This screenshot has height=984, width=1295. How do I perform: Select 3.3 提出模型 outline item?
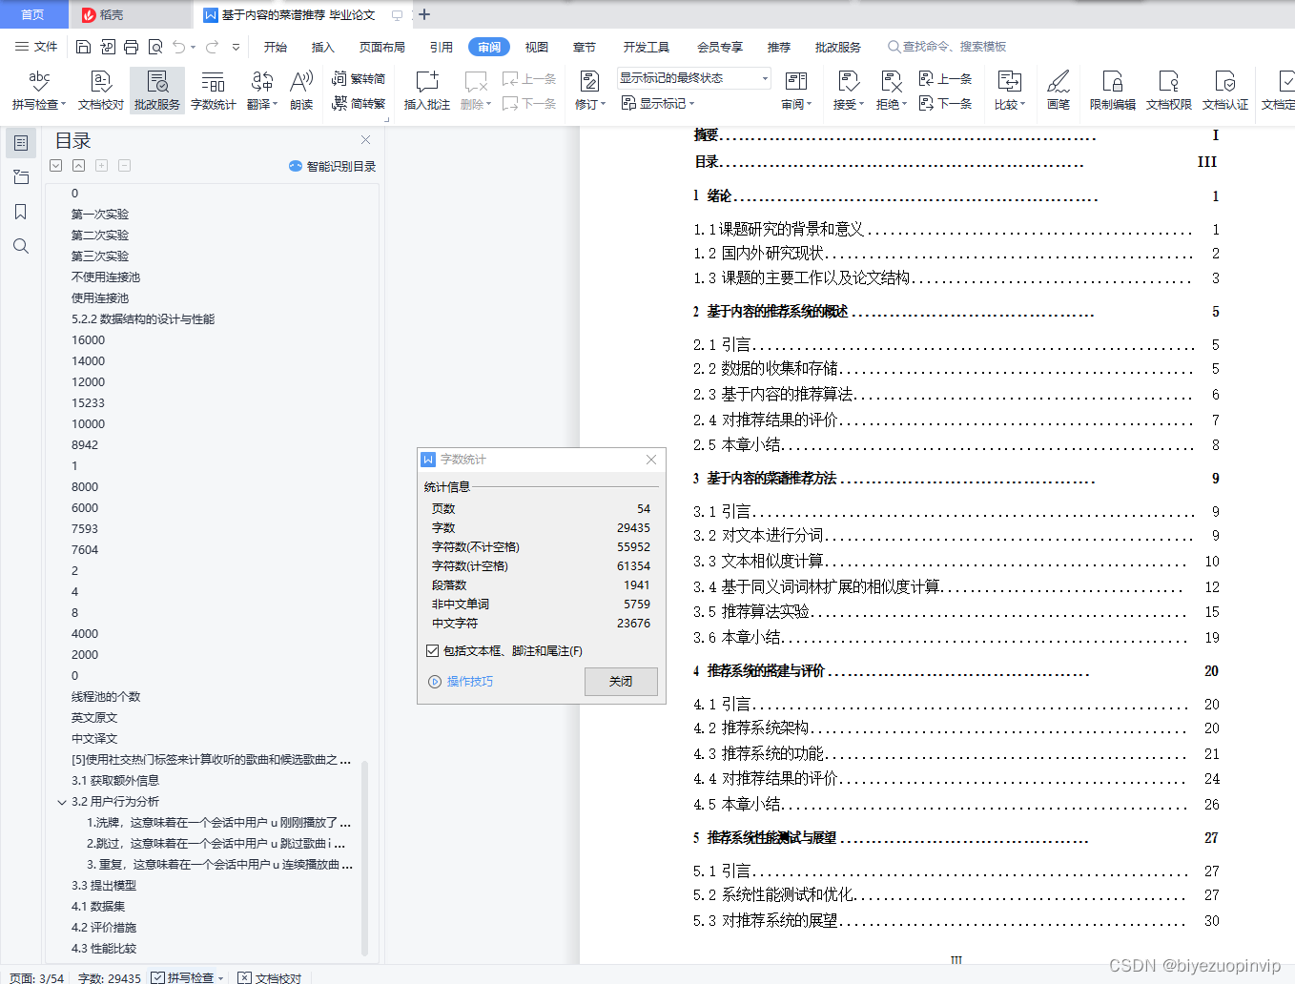104,886
